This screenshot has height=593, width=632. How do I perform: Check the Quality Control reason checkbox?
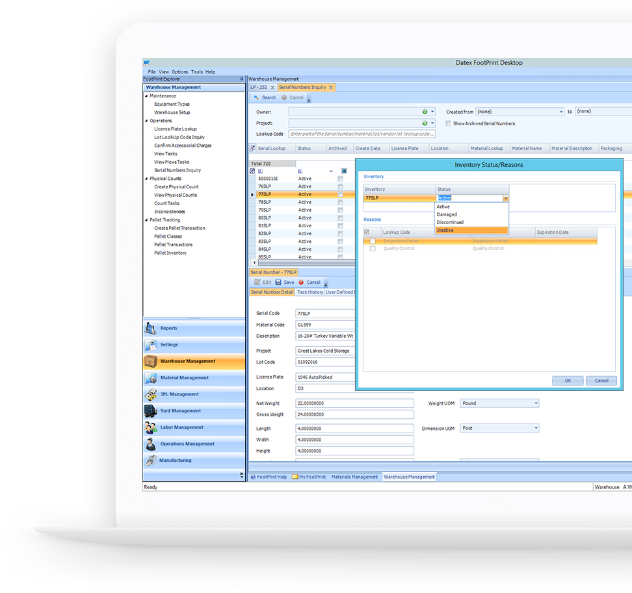click(x=373, y=247)
